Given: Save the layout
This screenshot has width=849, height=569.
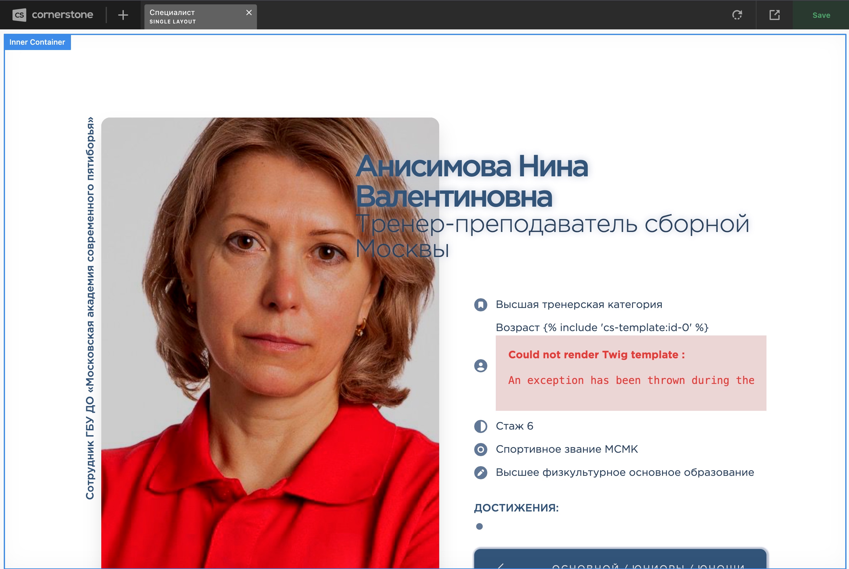Looking at the screenshot, I should click(821, 15).
